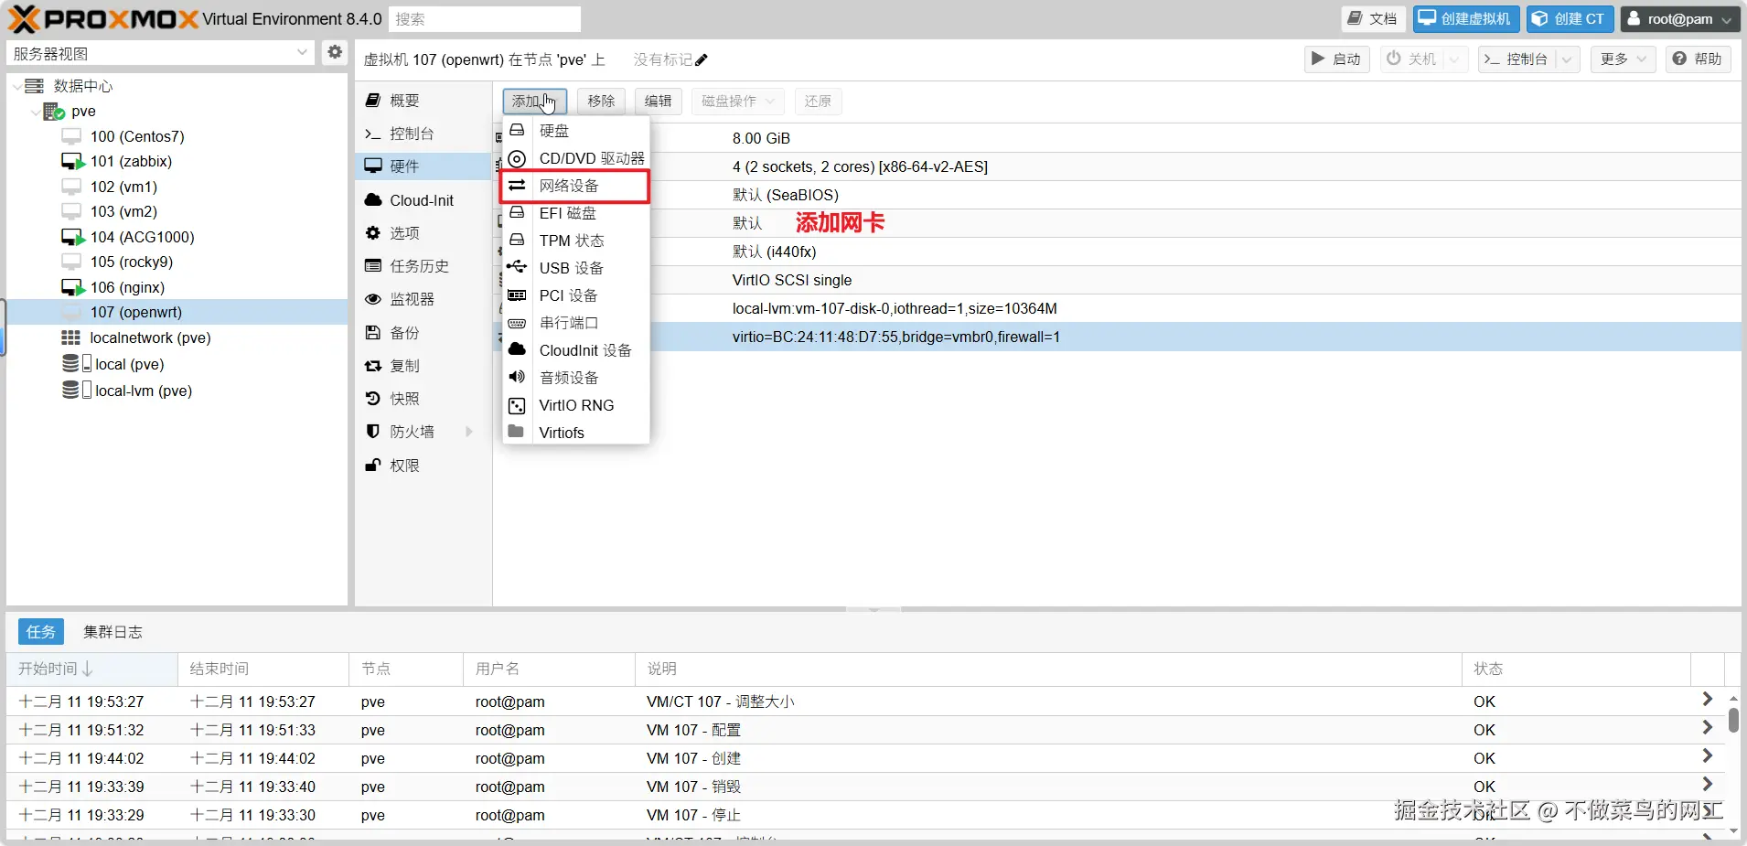Click the 帮助 help button
Screen dimensions: 1747x846
pos(1698,59)
